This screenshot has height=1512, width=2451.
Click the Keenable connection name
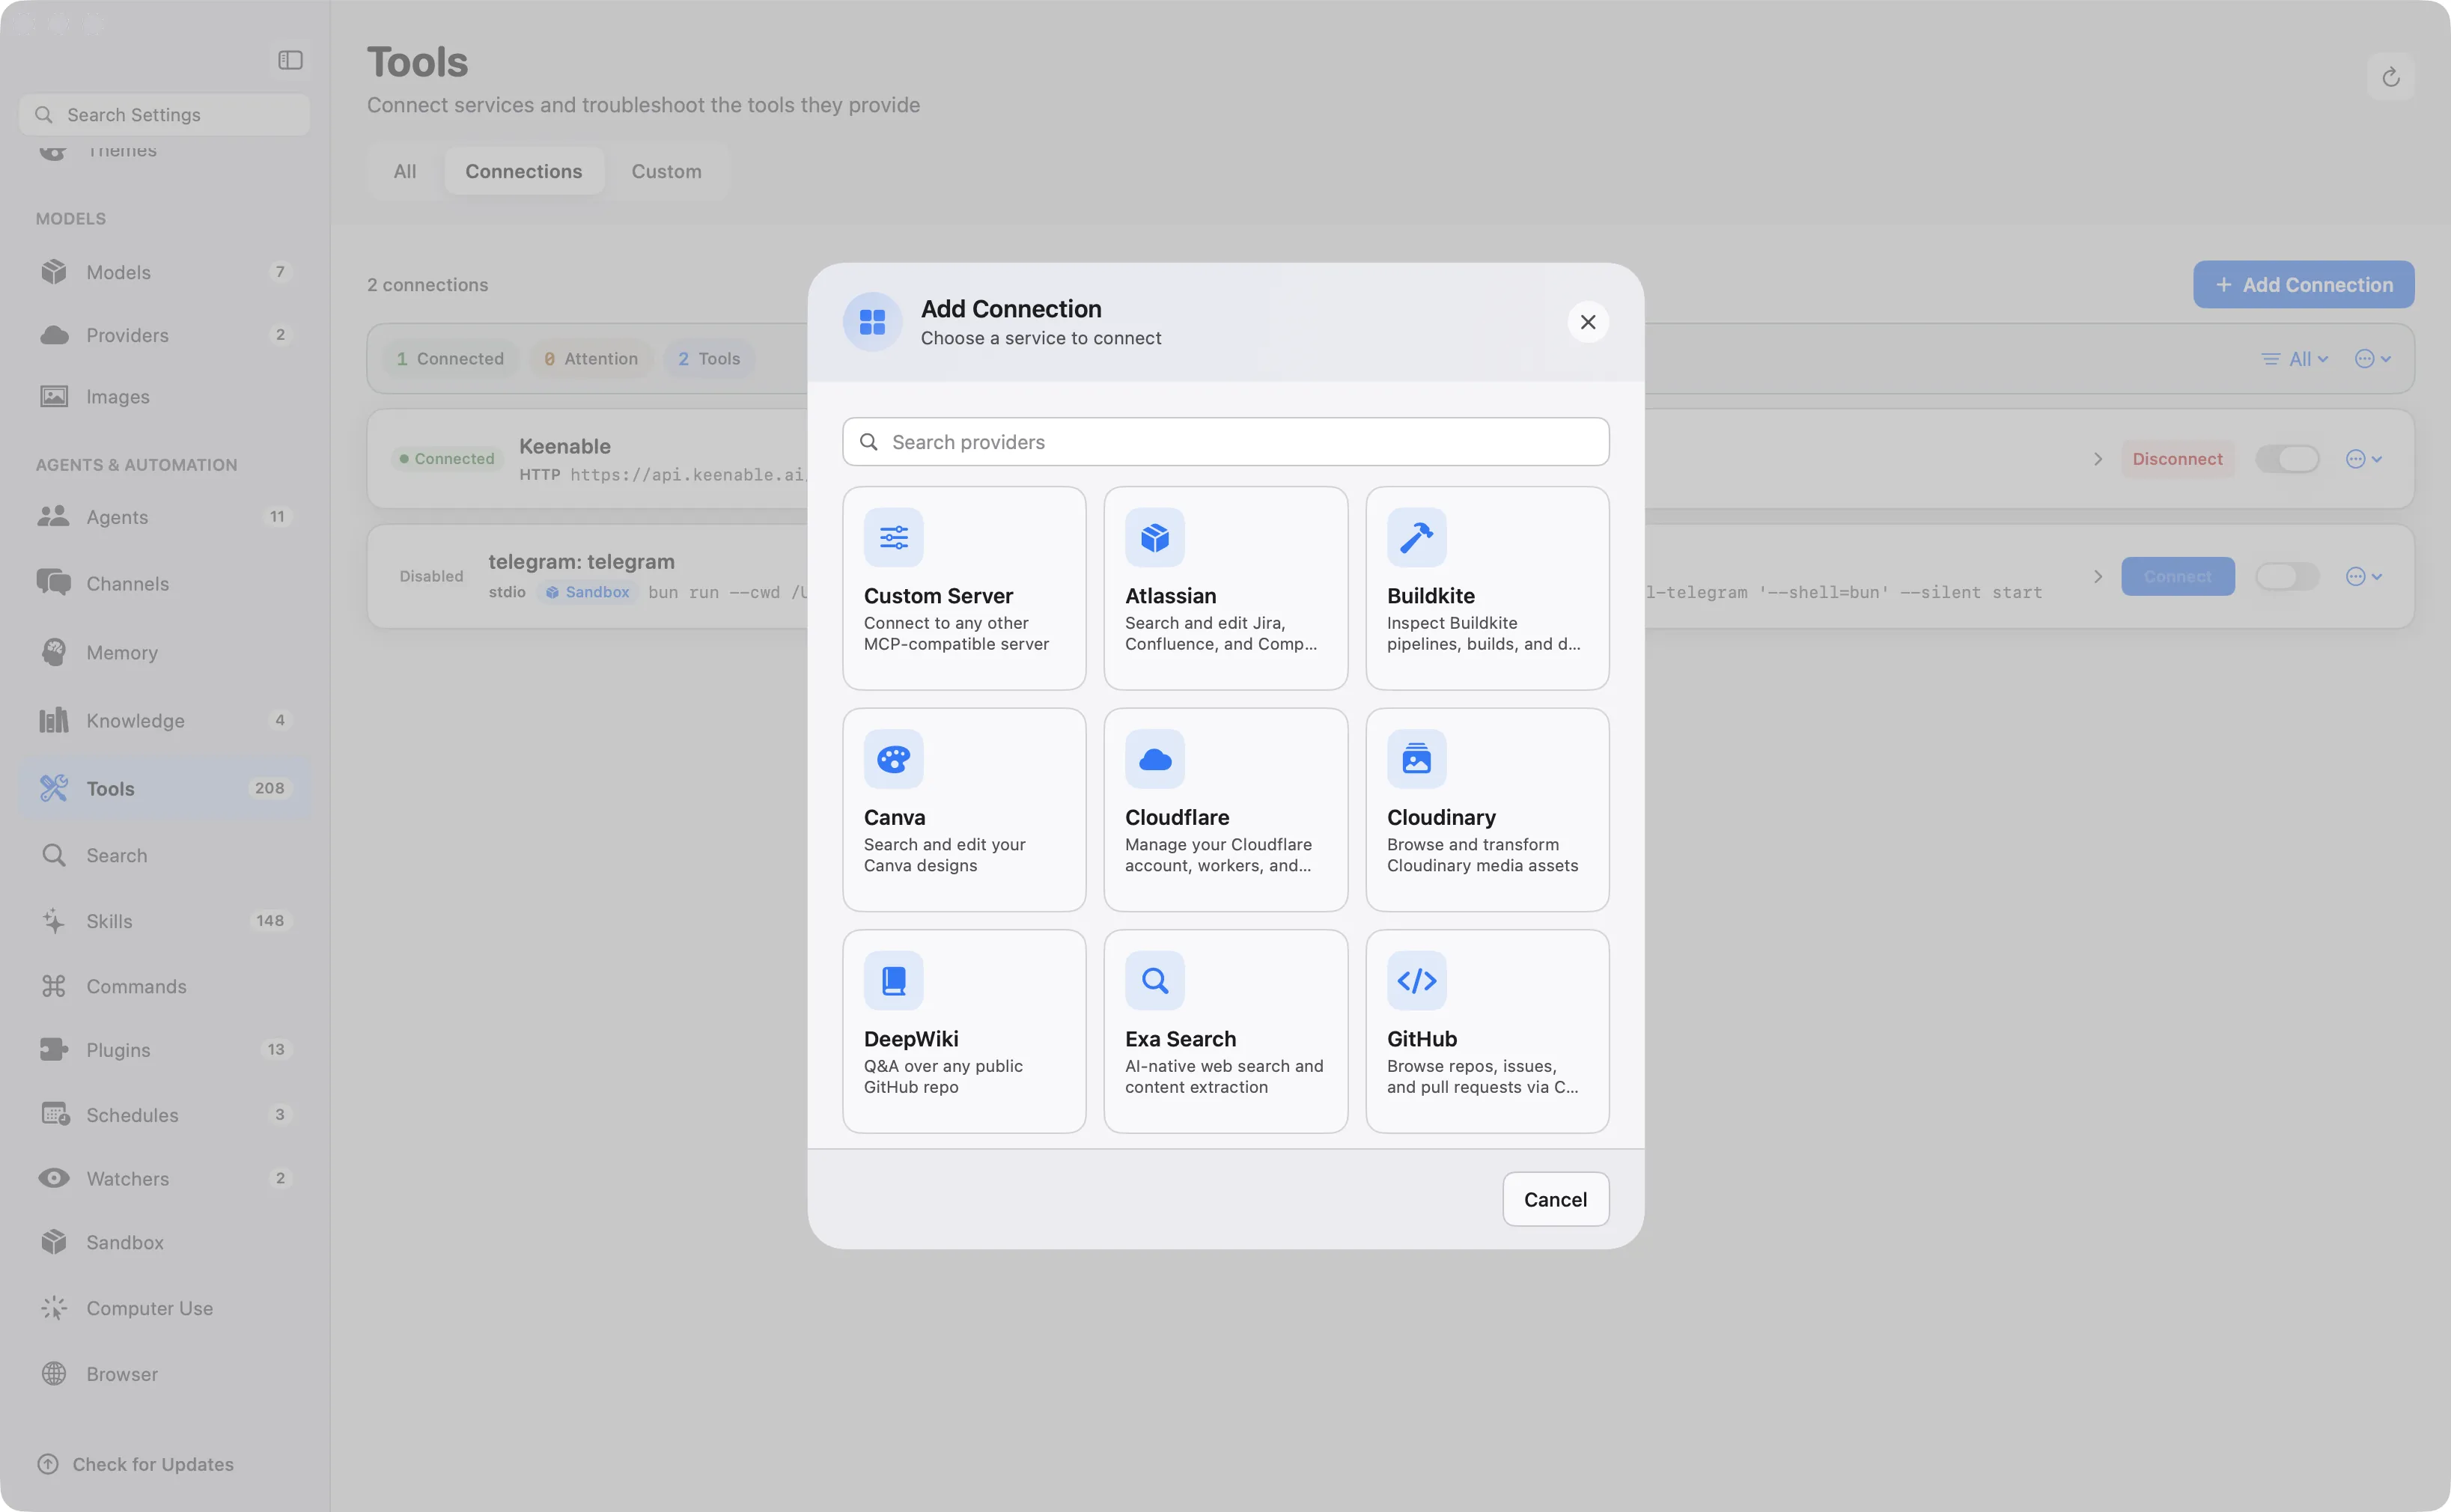point(564,446)
